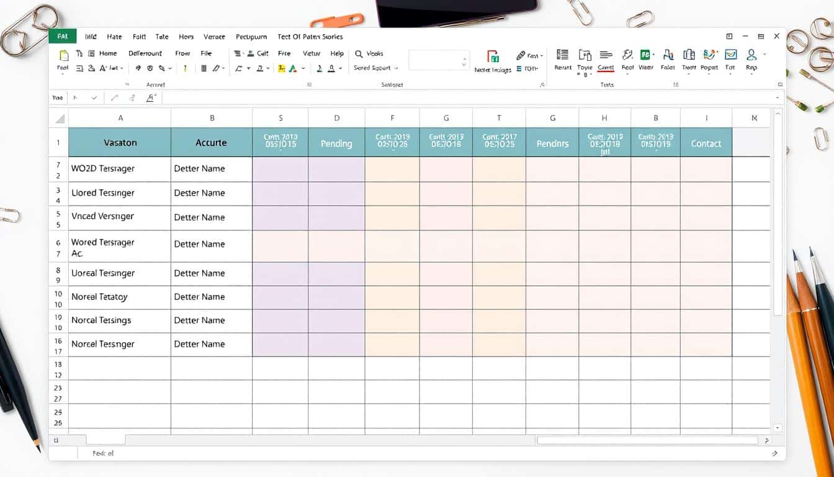Open the green FAI file tab

coord(62,37)
